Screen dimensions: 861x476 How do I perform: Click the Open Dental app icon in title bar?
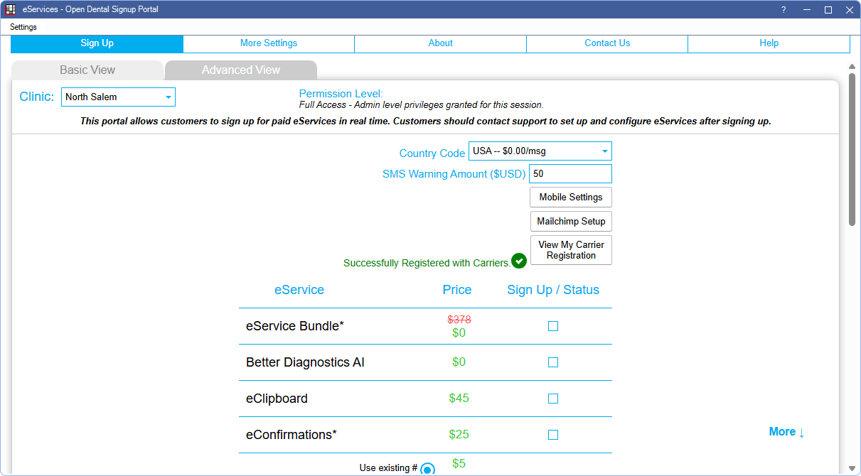11,9
